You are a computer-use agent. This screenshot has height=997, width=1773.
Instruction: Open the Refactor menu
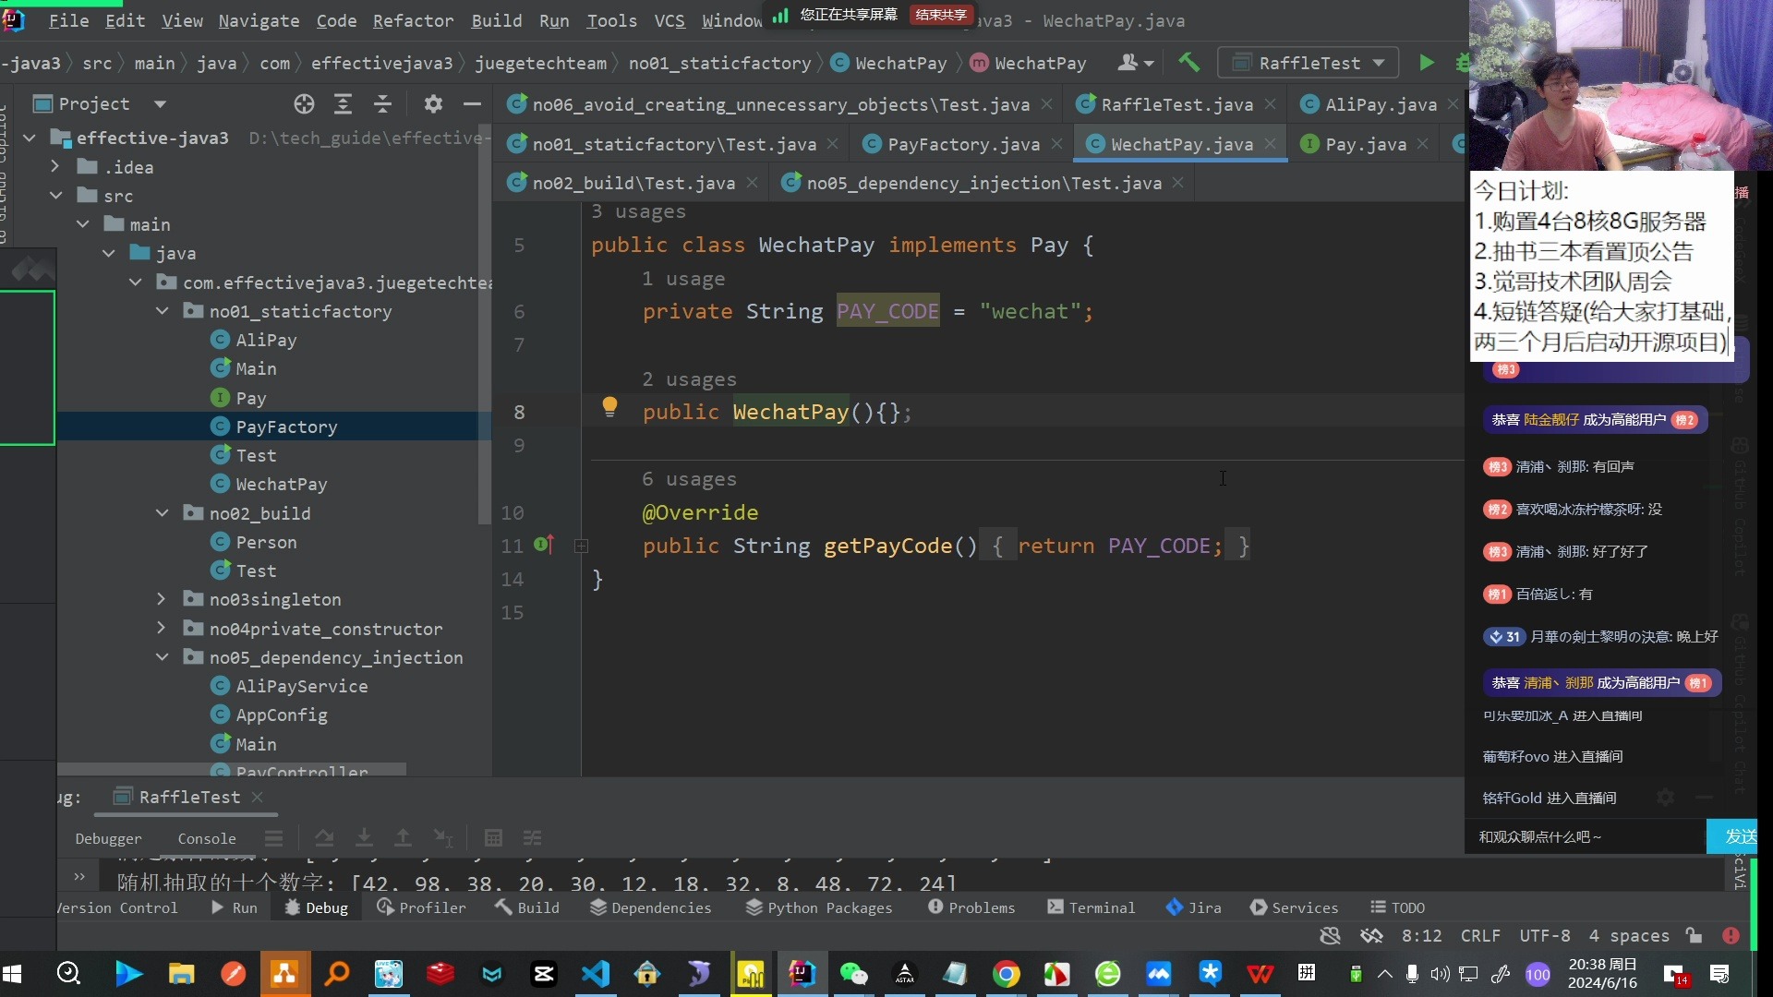(413, 20)
